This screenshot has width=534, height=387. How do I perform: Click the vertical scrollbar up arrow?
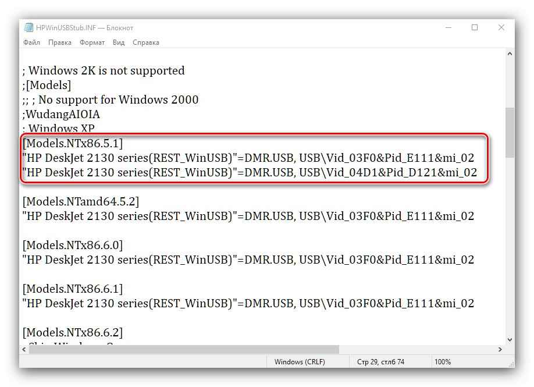(510, 54)
